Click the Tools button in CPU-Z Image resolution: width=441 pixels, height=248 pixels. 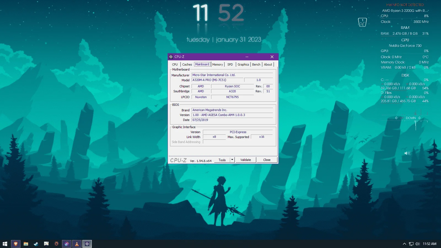[x=222, y=160]
